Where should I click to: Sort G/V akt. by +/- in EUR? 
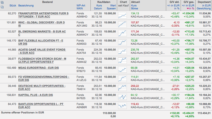point(173,6)
